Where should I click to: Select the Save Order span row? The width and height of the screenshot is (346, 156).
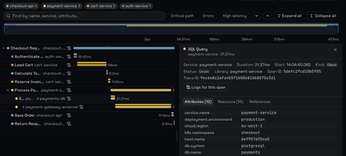(87, 115)
